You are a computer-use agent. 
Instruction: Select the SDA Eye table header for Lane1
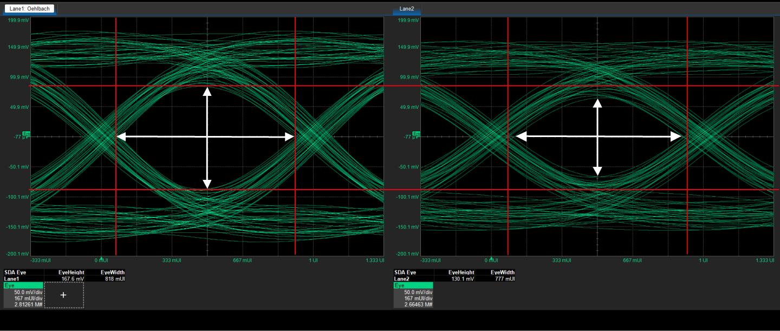pyautogui.click(x=16, y=272)
